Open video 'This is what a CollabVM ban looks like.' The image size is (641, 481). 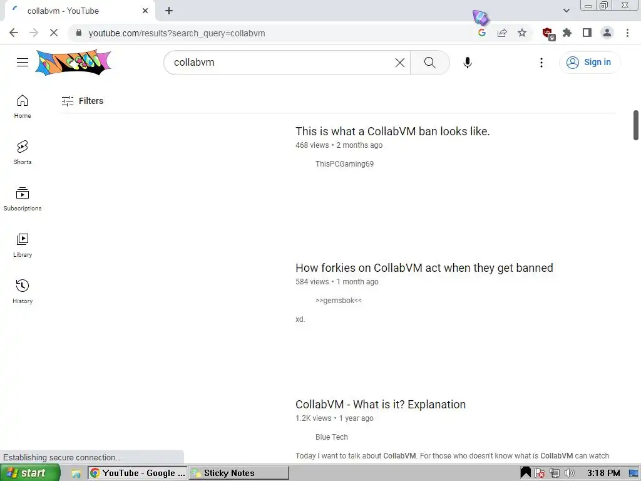(x=392, y=132)
